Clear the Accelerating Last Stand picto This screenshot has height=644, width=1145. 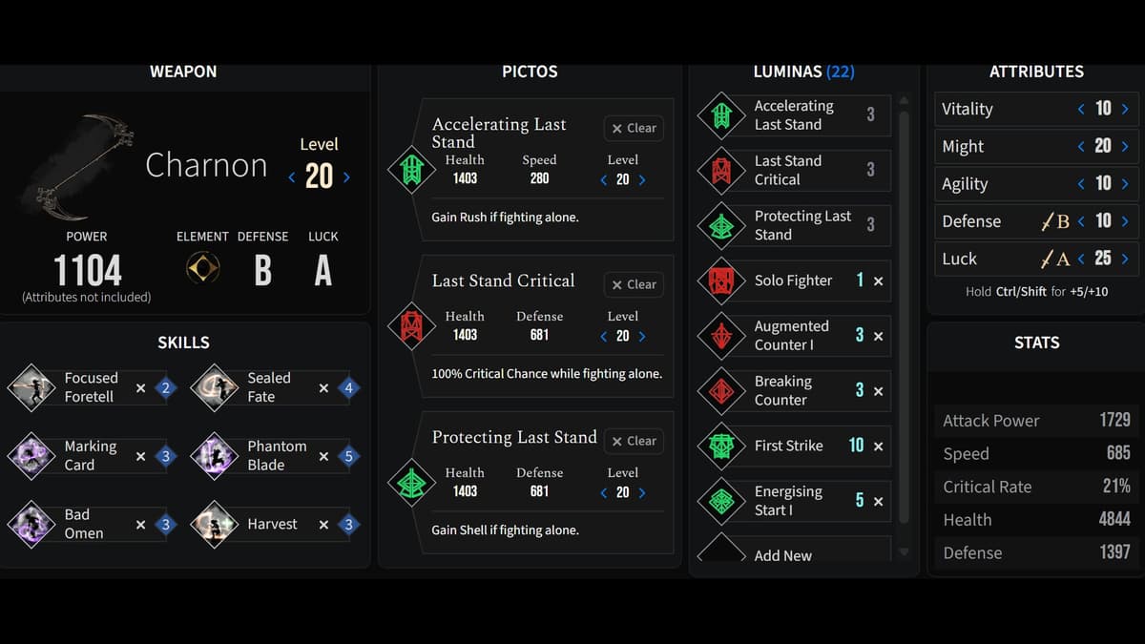coord(634,128)
